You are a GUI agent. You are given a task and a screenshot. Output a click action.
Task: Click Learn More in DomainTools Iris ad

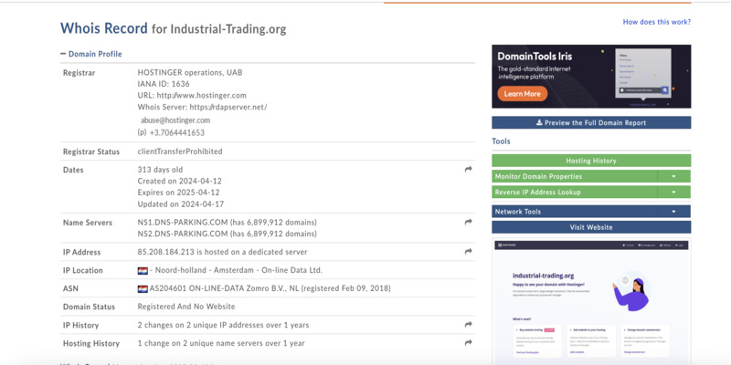click(522, 94)
